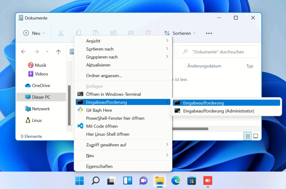This screenshot has height=189, width=286.
Task: Click the Paste clipboard icon in toolbar
Action: pos(96,33)
